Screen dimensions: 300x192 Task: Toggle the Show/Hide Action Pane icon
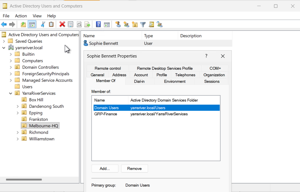tap(107, 24)
